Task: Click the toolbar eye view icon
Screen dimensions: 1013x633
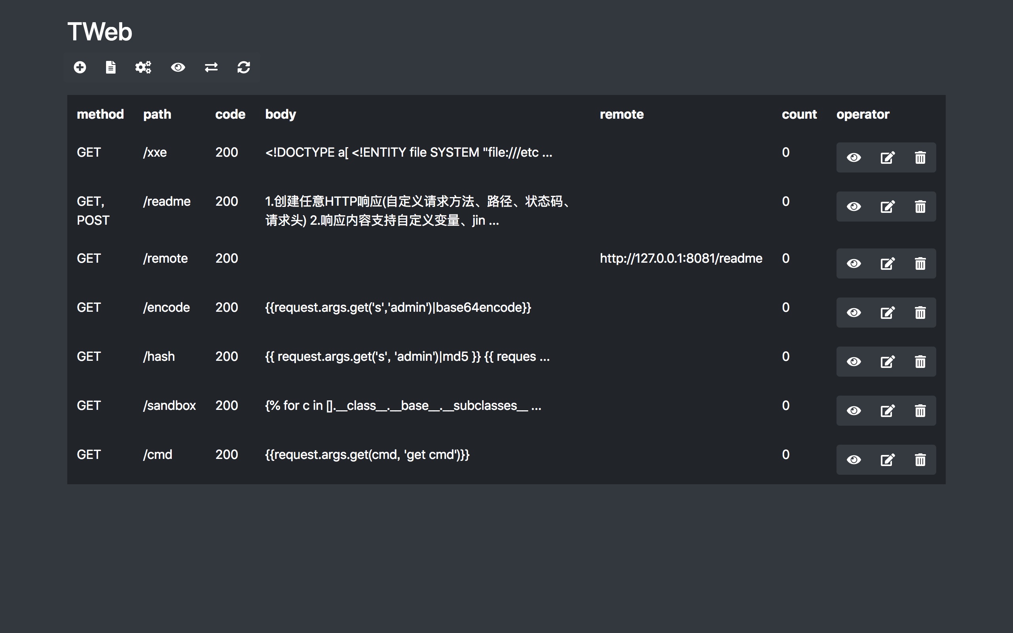Action: 178,67
